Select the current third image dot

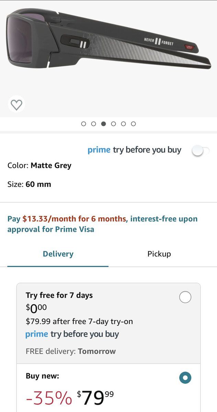tap(103, 124)
